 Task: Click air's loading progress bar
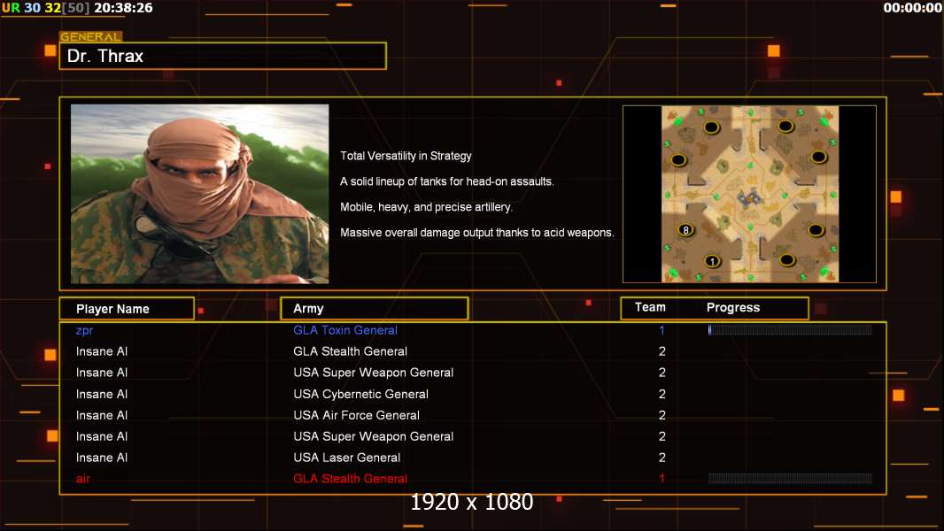790,479
